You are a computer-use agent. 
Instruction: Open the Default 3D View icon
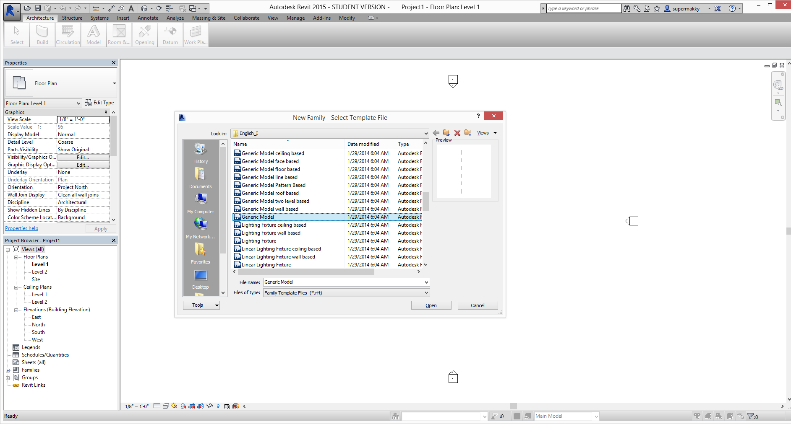tap(144, 8)
